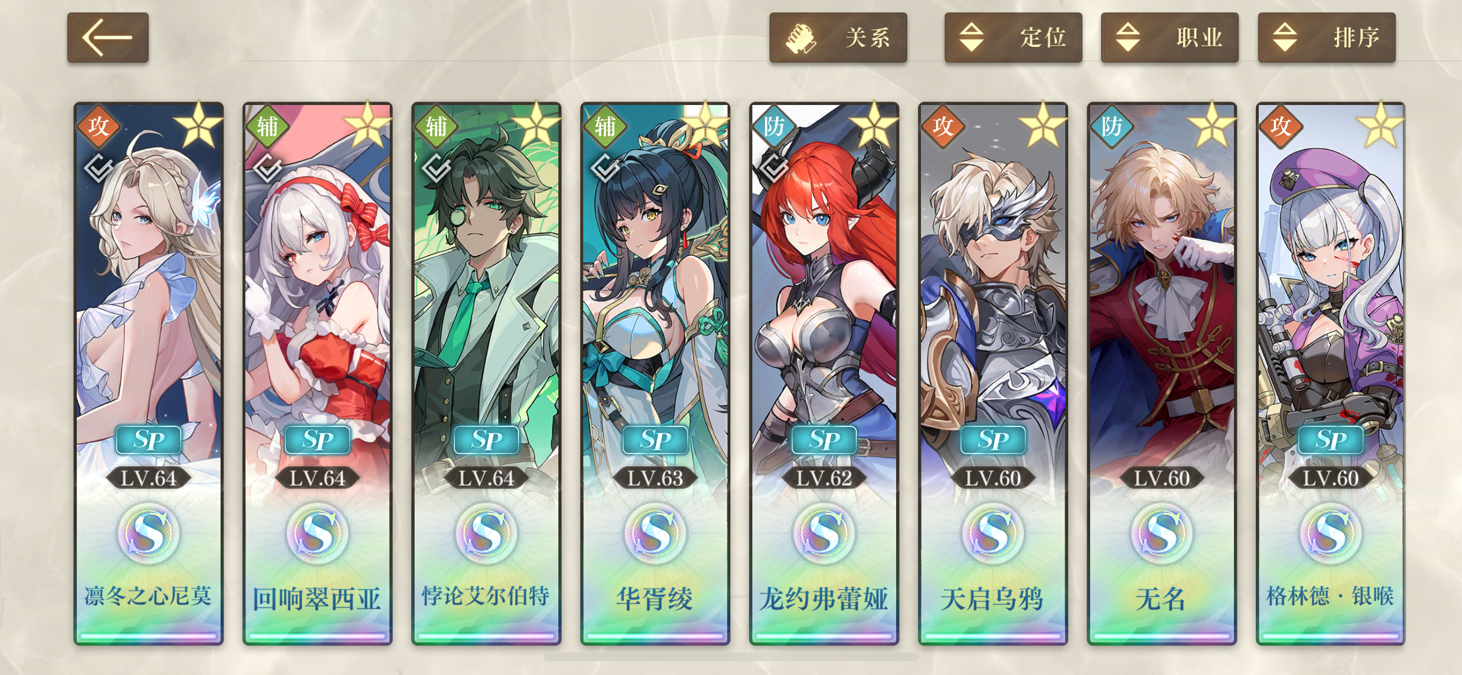This screenshot has height=675, width=1462.
Task: Click the horizontal scroll bar below cards
Action: [x=731, y=657]
